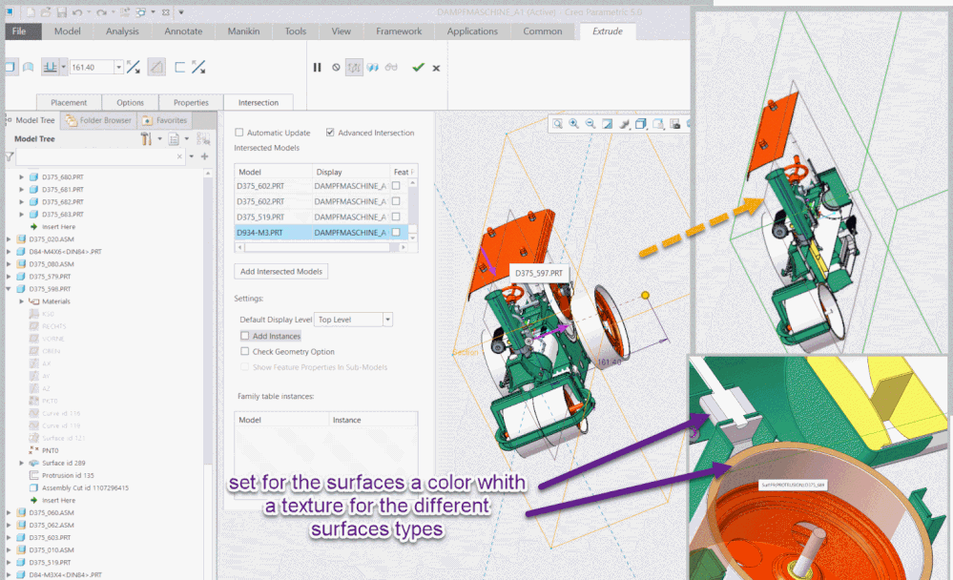This screenshot has width=953, height=580.
Task: Open the Model Tree settings hammer icon
Action: coord(146,139)
